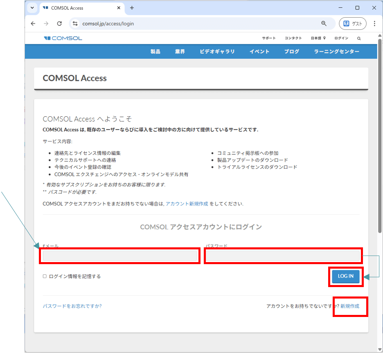Click the browser back arrow
383x353 pixels.
[x=33, y=24]
